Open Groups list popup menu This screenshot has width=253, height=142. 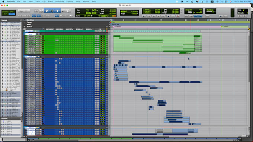[x=21, y=119]
